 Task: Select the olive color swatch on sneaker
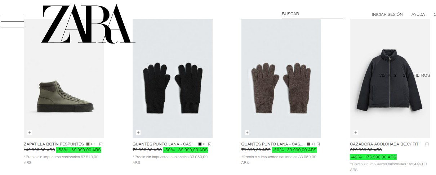tap(88, 144)
